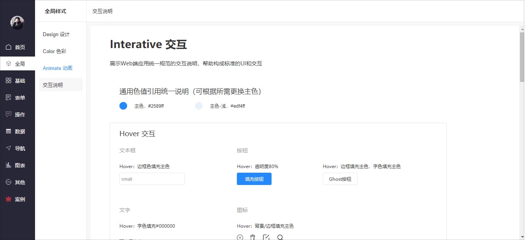Select the magnifier search icon
The height and width of the screenshot is (240, 525).
[x=280, y=237]
